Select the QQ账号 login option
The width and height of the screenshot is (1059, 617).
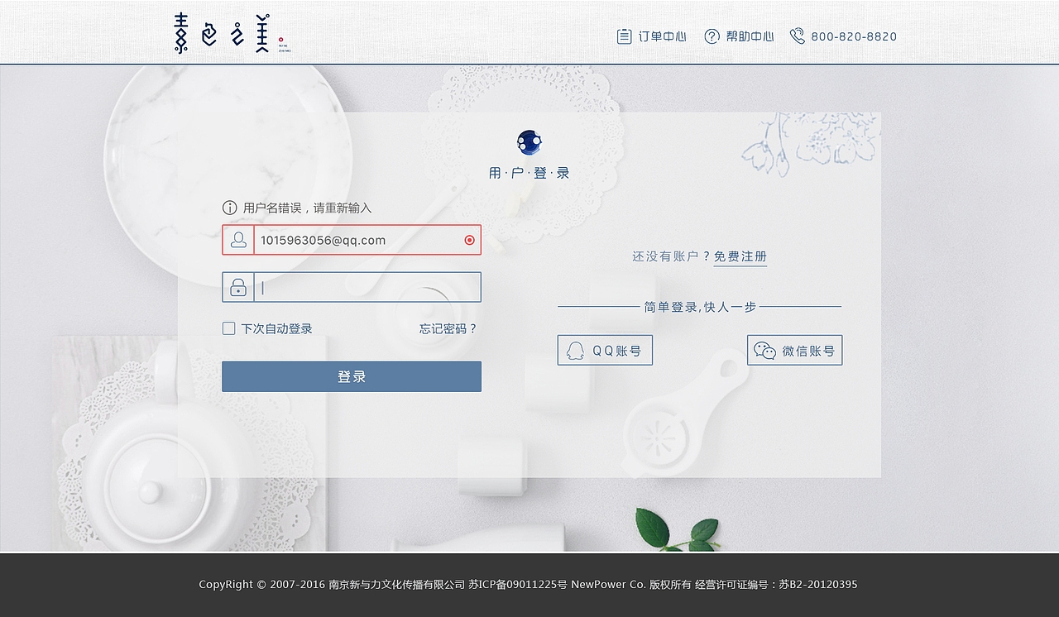(x=605, y=349)
